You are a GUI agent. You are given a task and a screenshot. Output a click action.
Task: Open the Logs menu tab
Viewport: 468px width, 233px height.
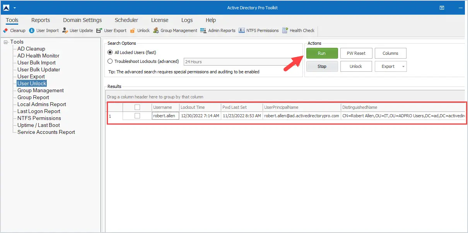[x=187, y=20]
